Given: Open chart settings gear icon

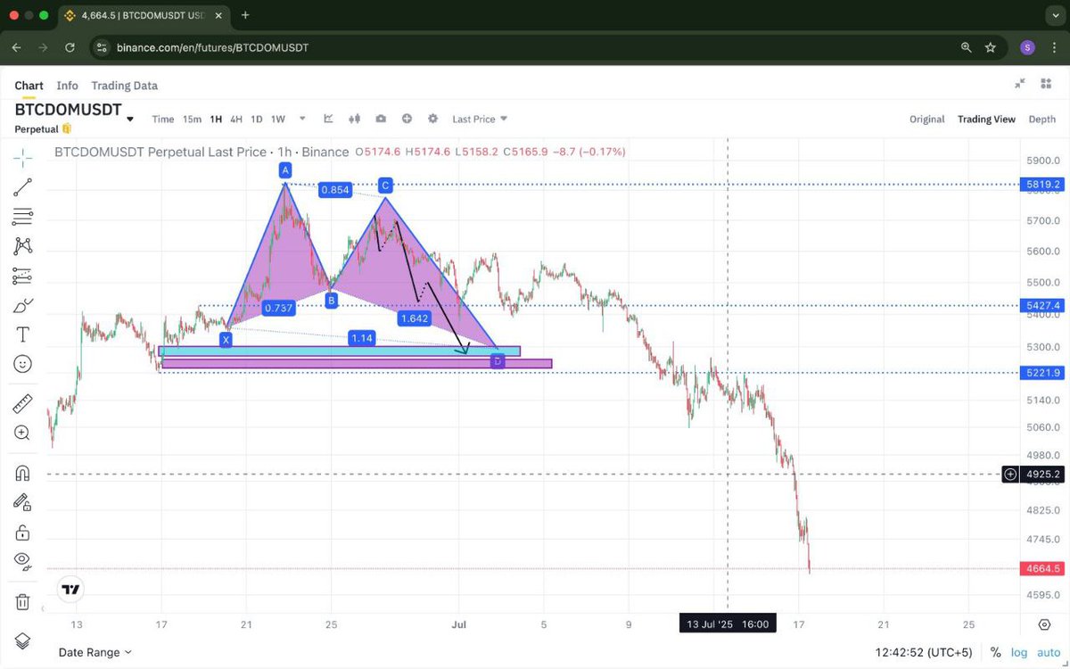Looking at the screenshot, I should 432,119.
